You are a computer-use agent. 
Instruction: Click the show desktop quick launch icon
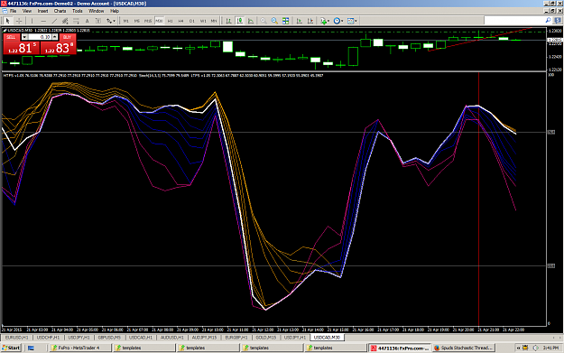pos(31,348)
